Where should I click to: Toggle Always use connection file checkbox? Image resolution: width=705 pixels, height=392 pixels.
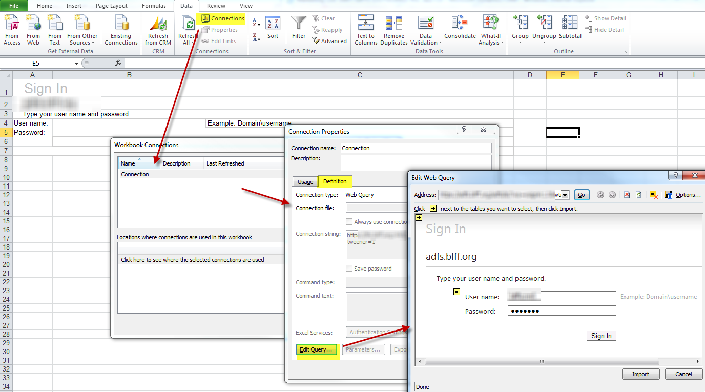click(x=349, y=222)
